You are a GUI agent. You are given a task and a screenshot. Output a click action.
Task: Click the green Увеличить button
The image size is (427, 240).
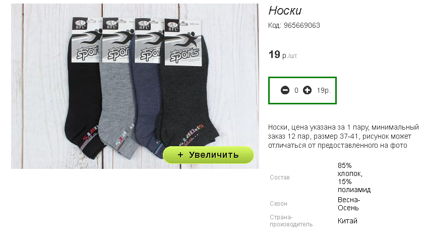coord(208,155)
